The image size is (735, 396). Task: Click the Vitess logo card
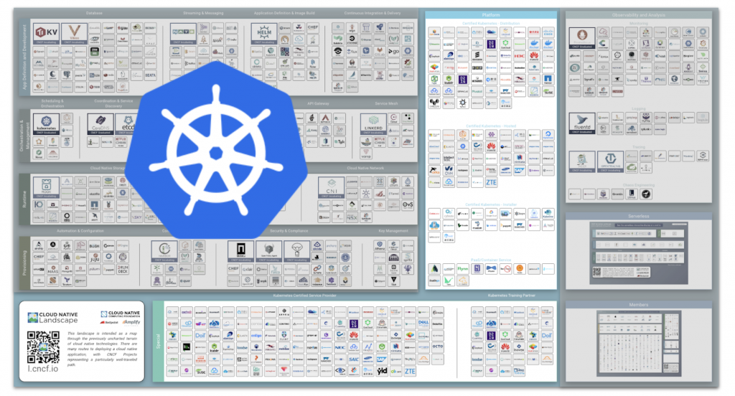pos(74,33)
